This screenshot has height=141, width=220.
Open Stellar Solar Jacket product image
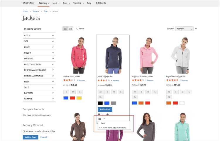click(x=79, y=55)
